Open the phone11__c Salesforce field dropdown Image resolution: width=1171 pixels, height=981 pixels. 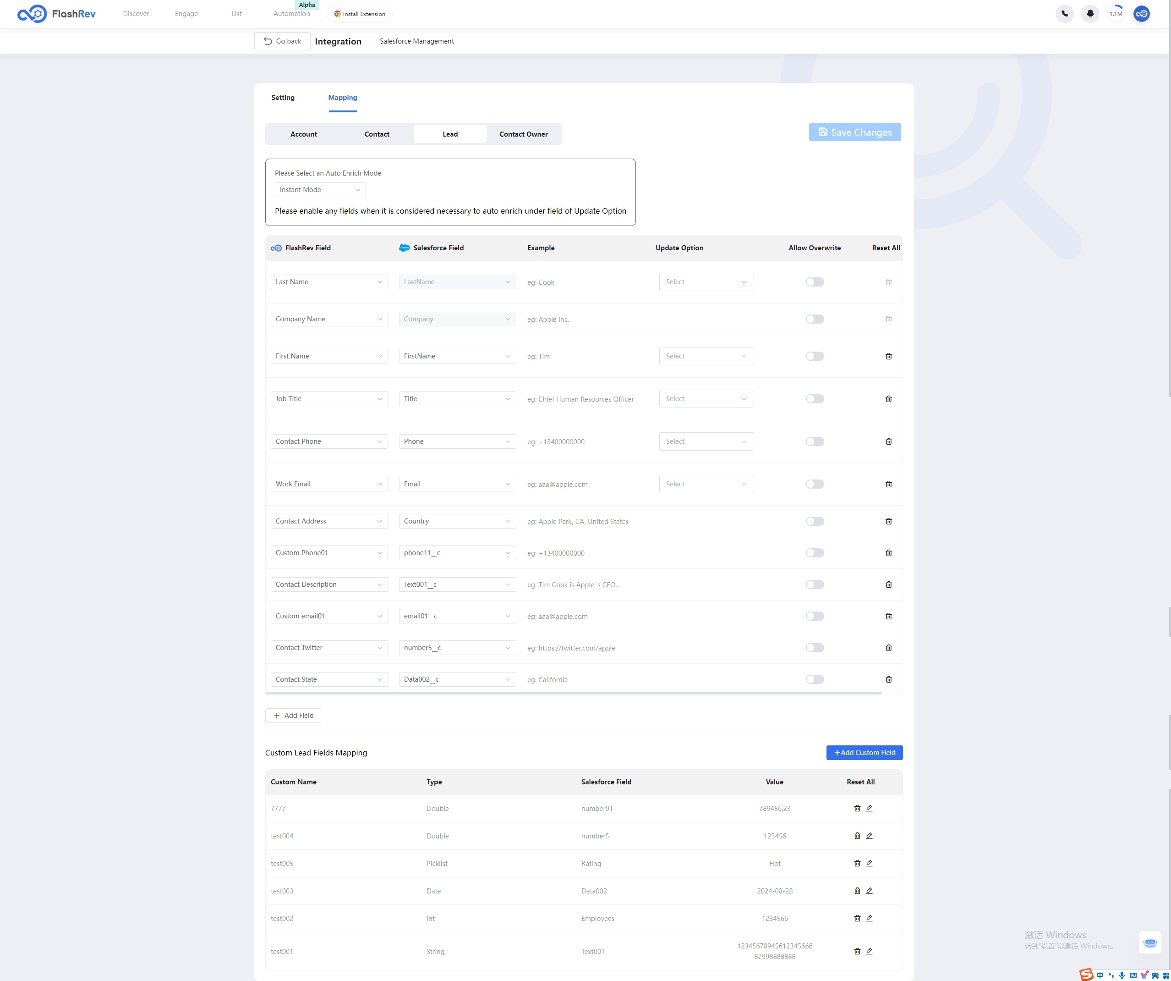(x=457, y=553)
